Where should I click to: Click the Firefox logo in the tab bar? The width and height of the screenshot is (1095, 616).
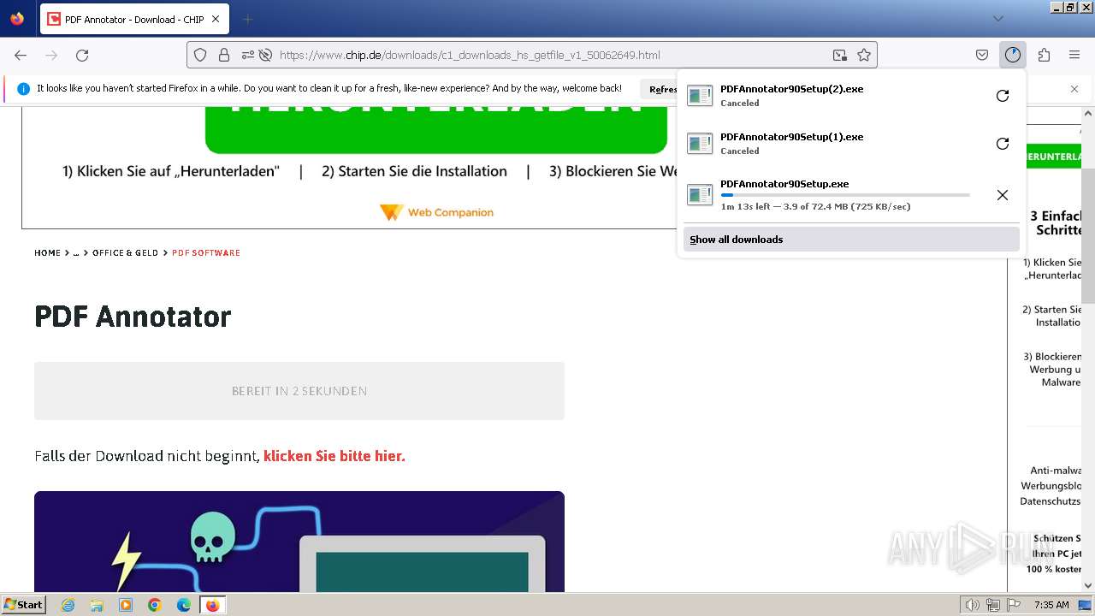(x=17, y=19)
